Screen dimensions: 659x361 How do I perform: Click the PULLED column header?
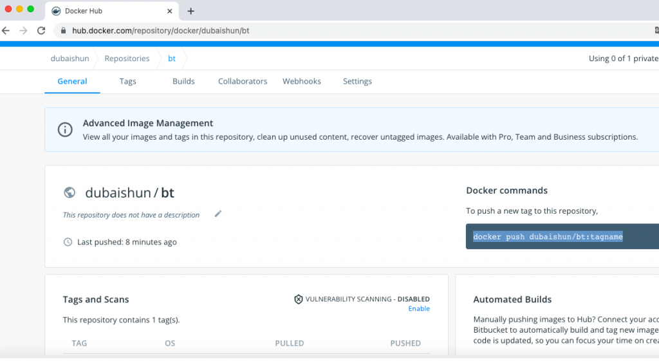pyautogui.click(x=290, y=344)
